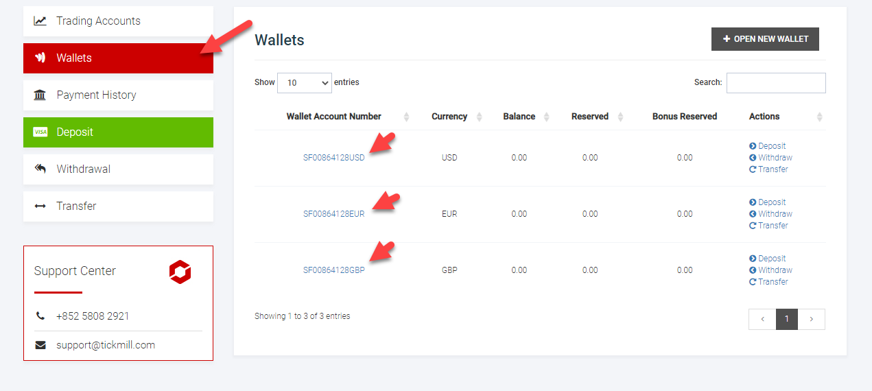Viewport: 872px width, 391px height.
Task: Go to previous page in pagination
Action: pyautogui.click(x=762, y=319)
